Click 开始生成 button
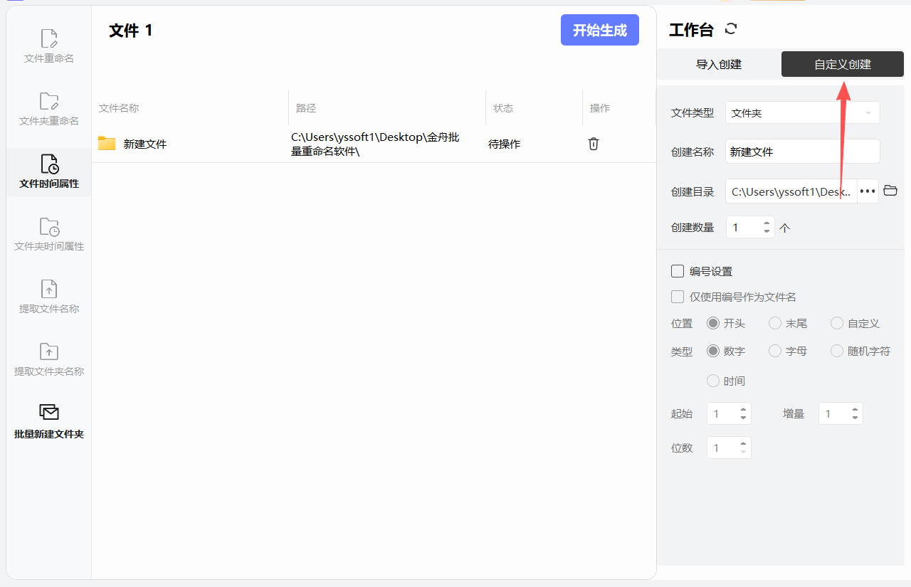This screenshot has height=587, width=911. (x=600, y=30)
